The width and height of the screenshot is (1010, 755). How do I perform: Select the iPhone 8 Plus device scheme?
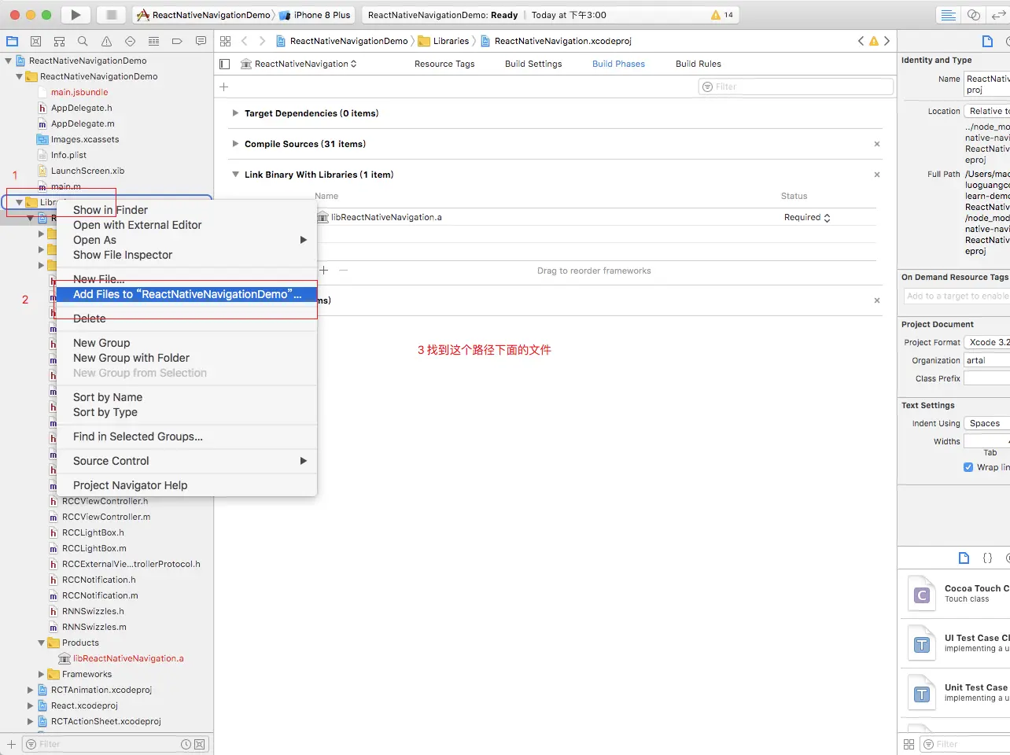tap(315, 15)
